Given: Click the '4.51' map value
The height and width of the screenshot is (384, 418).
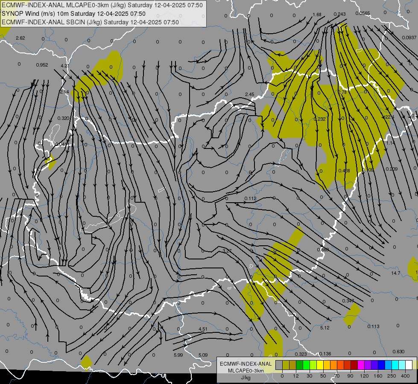Looking at the screenshot, I should pos(203,329).
